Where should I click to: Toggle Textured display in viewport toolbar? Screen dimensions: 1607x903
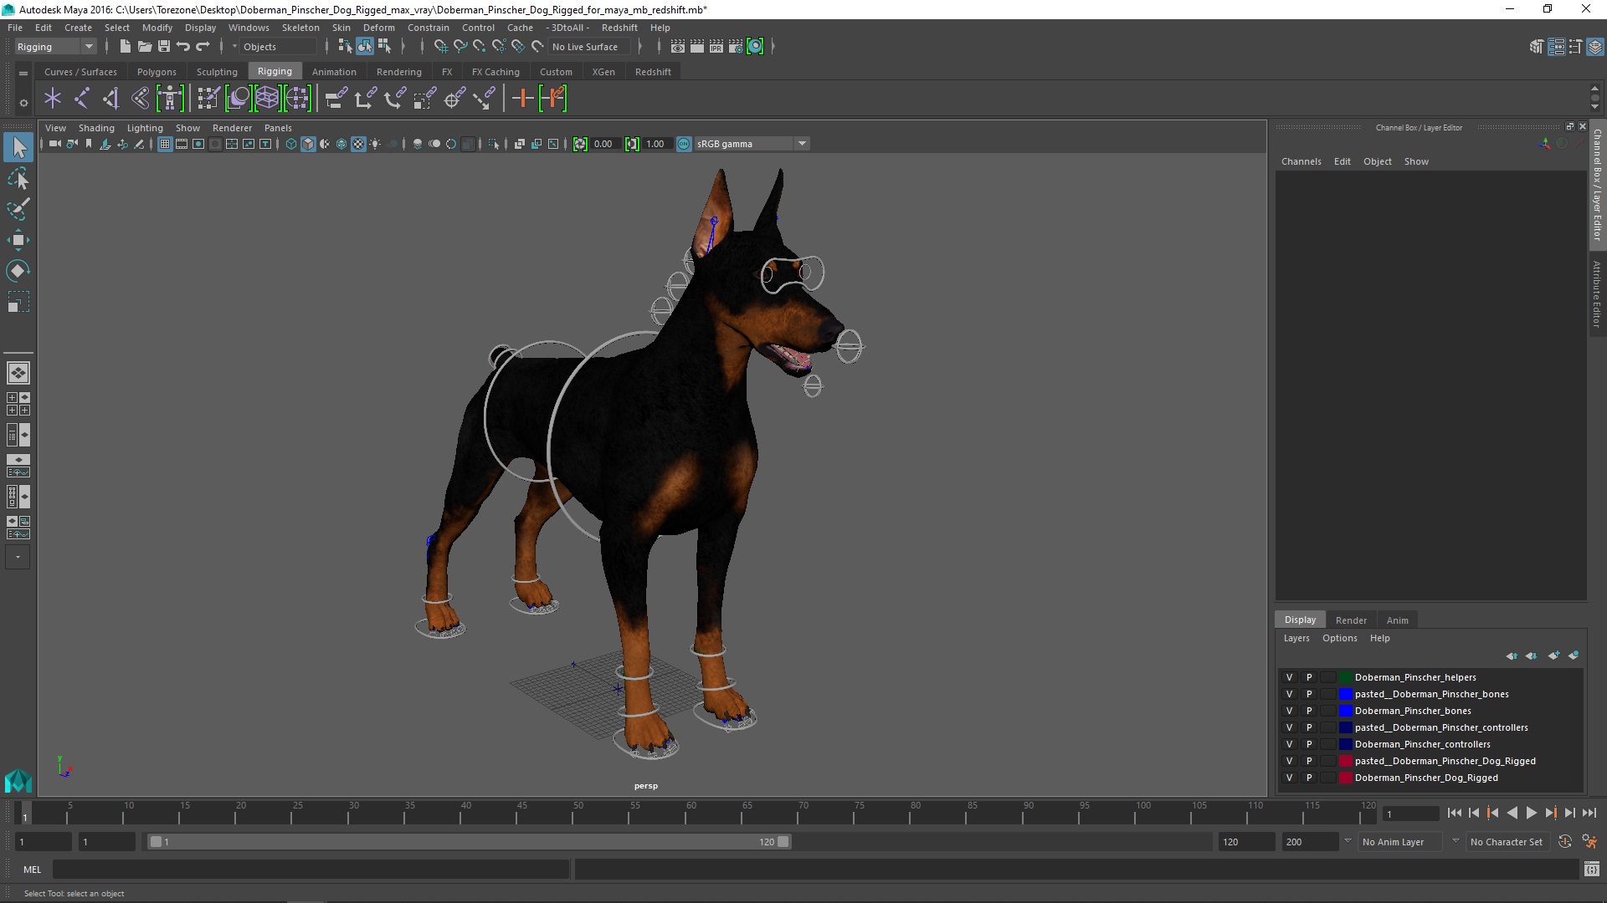[x=358, y=144]
